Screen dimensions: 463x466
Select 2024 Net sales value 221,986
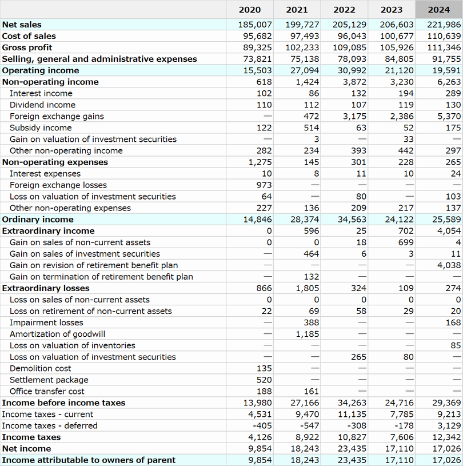click(x=444, y=25)
